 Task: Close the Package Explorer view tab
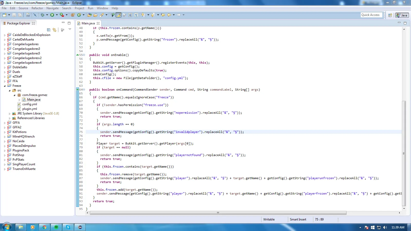click(x=33, y=23)
